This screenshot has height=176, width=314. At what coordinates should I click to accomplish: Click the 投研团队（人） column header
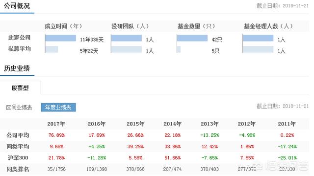(x=130, y=26)
